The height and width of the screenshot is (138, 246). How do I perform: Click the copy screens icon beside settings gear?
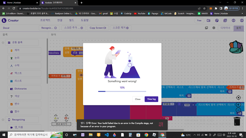206,28
